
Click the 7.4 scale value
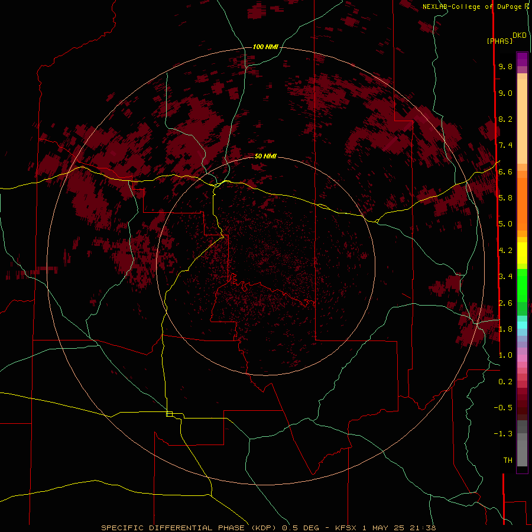[x=505, y=145]
